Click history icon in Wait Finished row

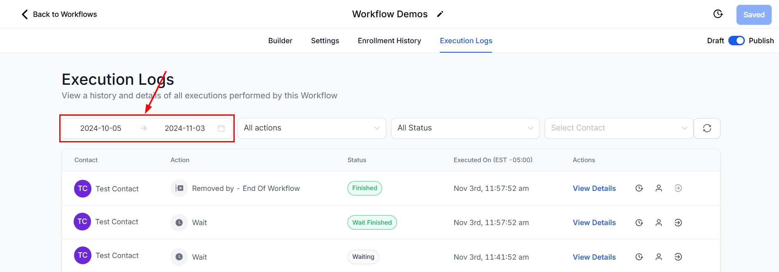pyautogui.click(x=639, y=223)
